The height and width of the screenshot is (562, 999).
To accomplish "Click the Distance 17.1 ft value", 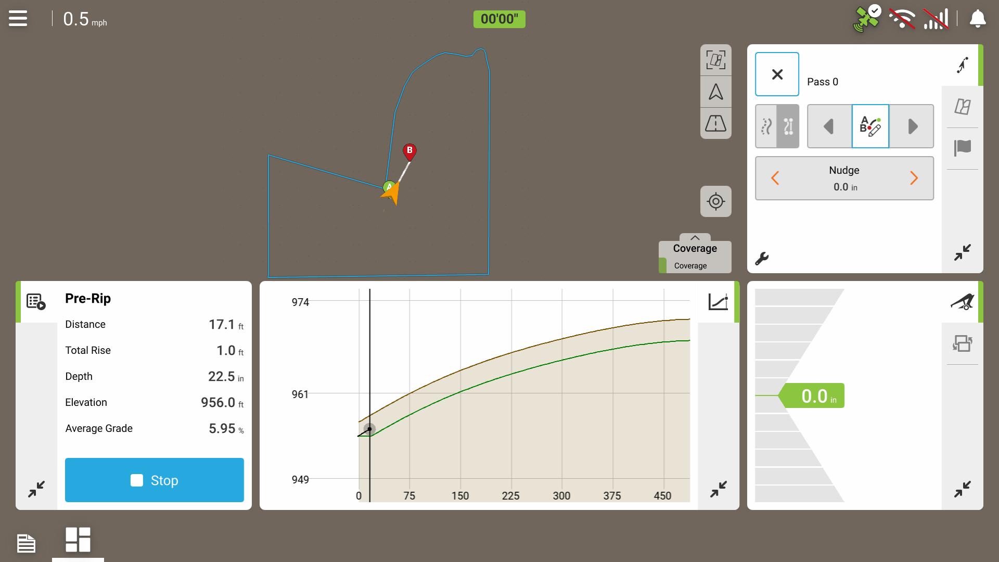I will pyautogui.click(x=226, y=325).
